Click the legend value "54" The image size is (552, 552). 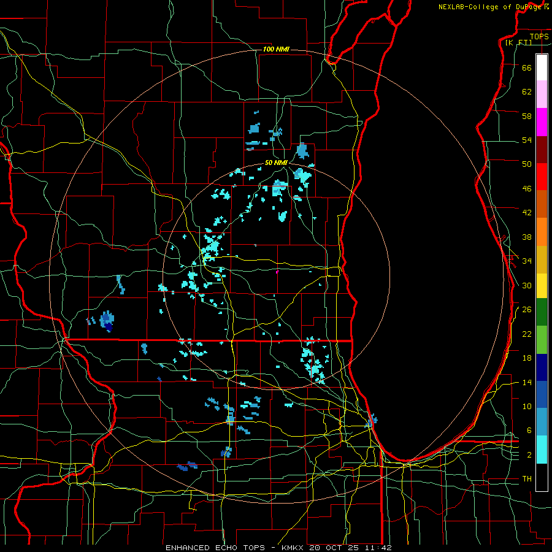(x=527, y=140)
